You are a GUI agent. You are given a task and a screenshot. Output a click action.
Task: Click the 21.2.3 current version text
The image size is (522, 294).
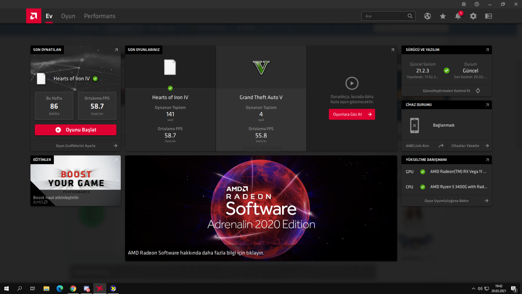[x=422, y=70]
